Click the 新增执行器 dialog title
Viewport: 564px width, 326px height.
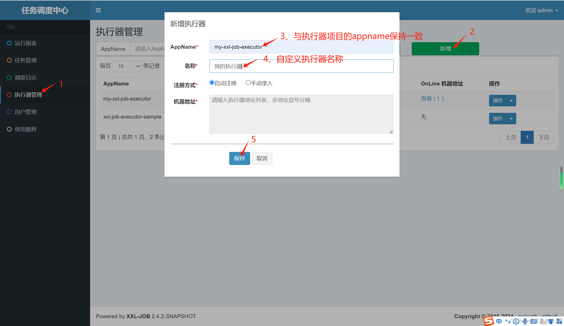[x=188, y=24]
